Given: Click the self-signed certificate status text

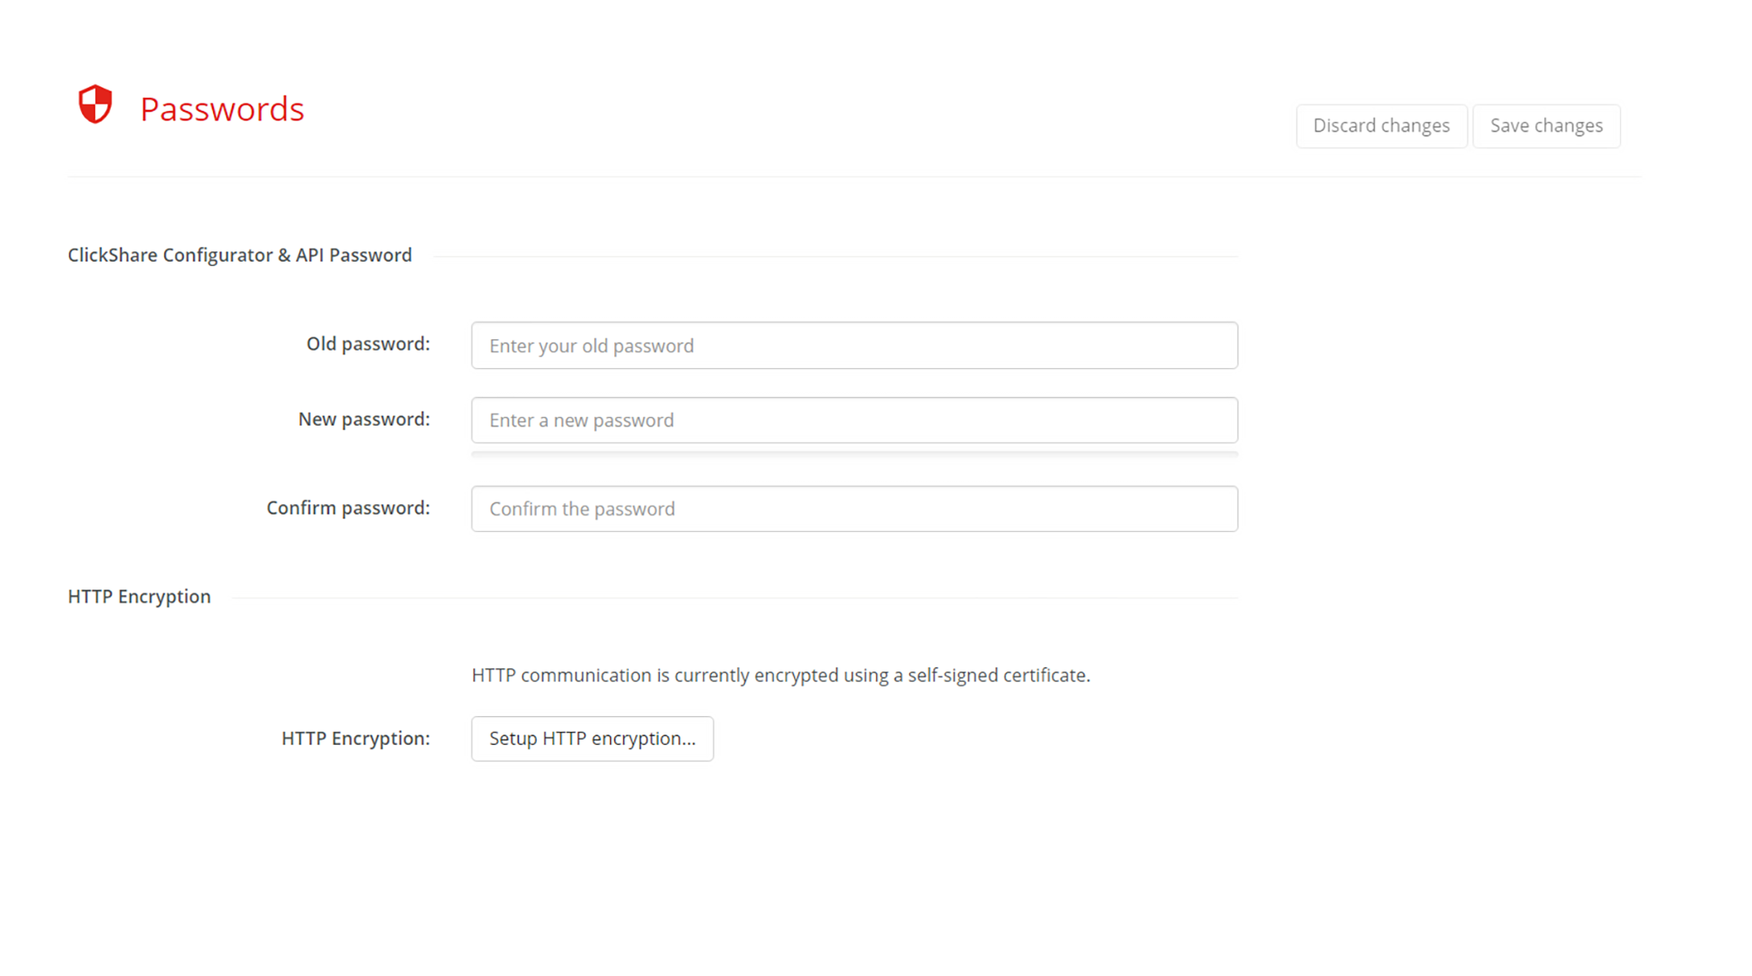Looking at the screenshot, I should [x=781, y=675].
